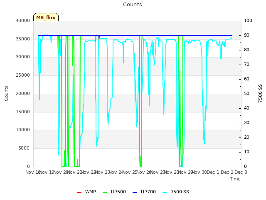Click the 25000 tick on the left axis
266x200 pixels.
coord(23,75)
